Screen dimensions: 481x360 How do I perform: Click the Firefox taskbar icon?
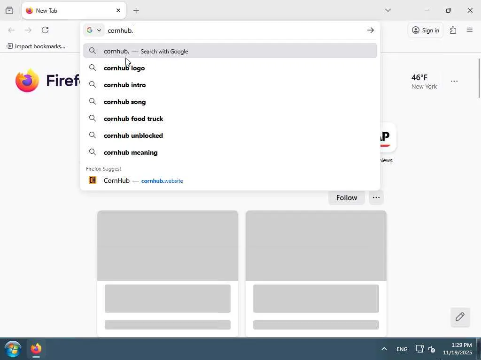click(x=36, y=349)
